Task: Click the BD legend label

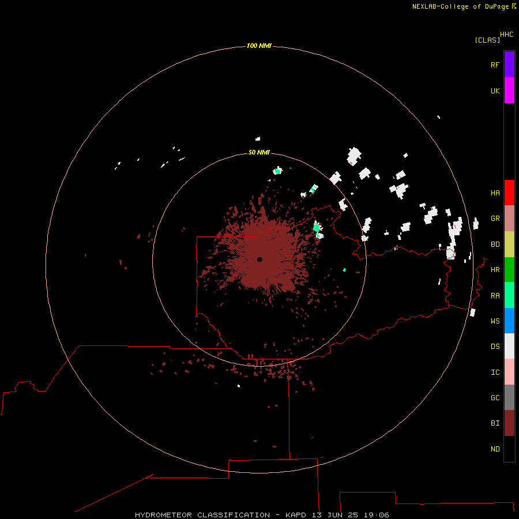Action: pyautogui.click(x=495, y=245)
